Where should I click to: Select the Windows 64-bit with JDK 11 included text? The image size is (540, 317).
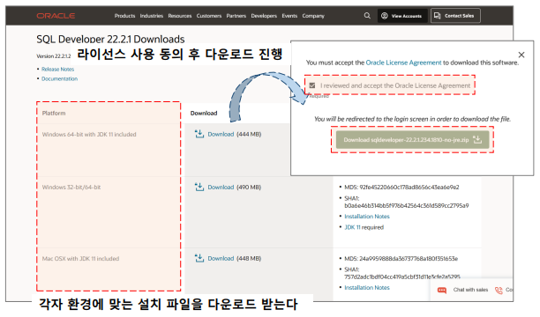click(x=89, y=134)
